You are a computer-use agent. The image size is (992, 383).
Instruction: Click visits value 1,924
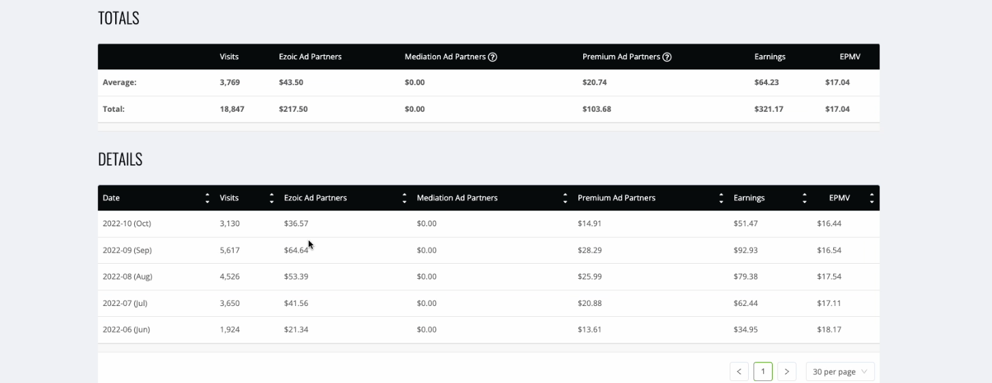pyautogui.click(x=230, y=330)
